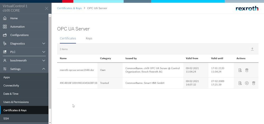Open Date & Time settings

point(24,94)
